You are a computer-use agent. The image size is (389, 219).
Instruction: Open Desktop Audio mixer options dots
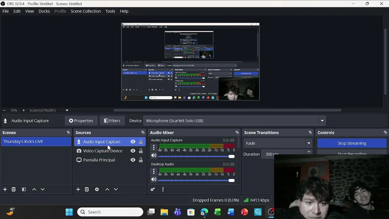pos(154,172)
